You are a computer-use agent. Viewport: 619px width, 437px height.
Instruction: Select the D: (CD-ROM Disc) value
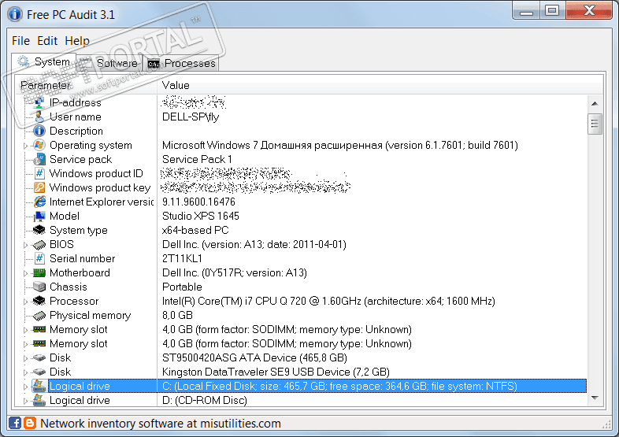[x=205, y=400]
